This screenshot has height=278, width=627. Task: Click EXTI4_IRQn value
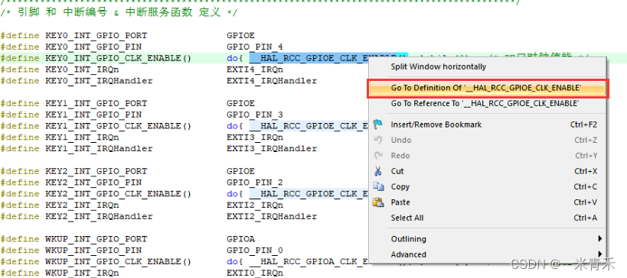[x=255, y=69]
